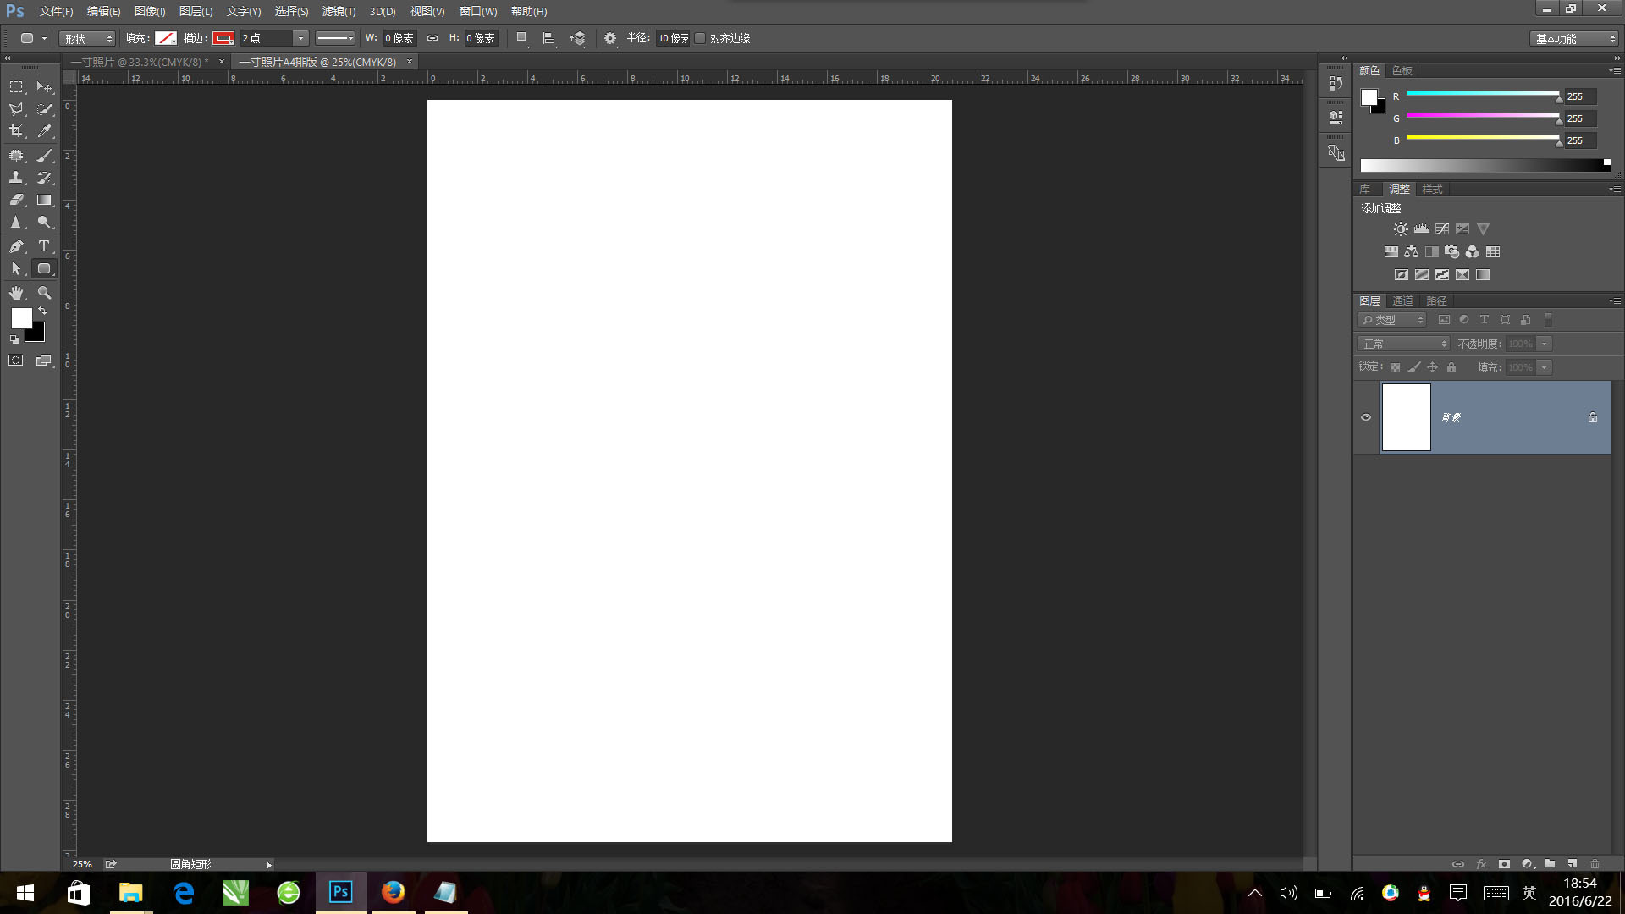Open the shape mode dropdown

(x=86, y=38)
